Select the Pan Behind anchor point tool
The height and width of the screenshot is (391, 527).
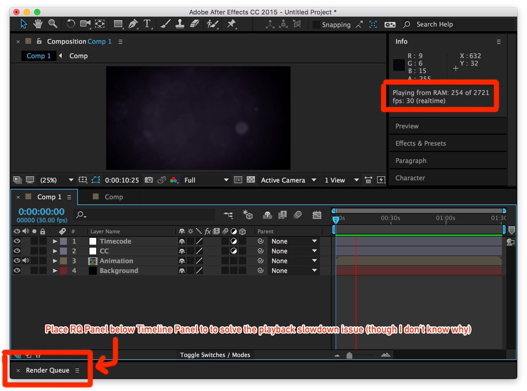[x=100, y=24]
